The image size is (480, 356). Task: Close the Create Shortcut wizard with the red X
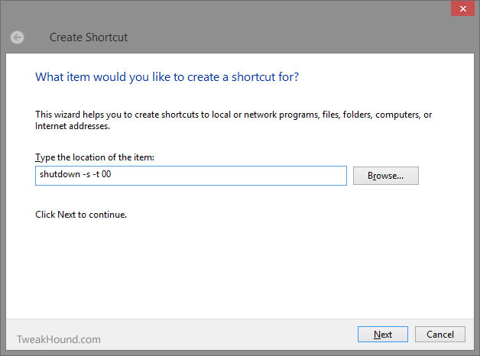click(x=462, y=8)
